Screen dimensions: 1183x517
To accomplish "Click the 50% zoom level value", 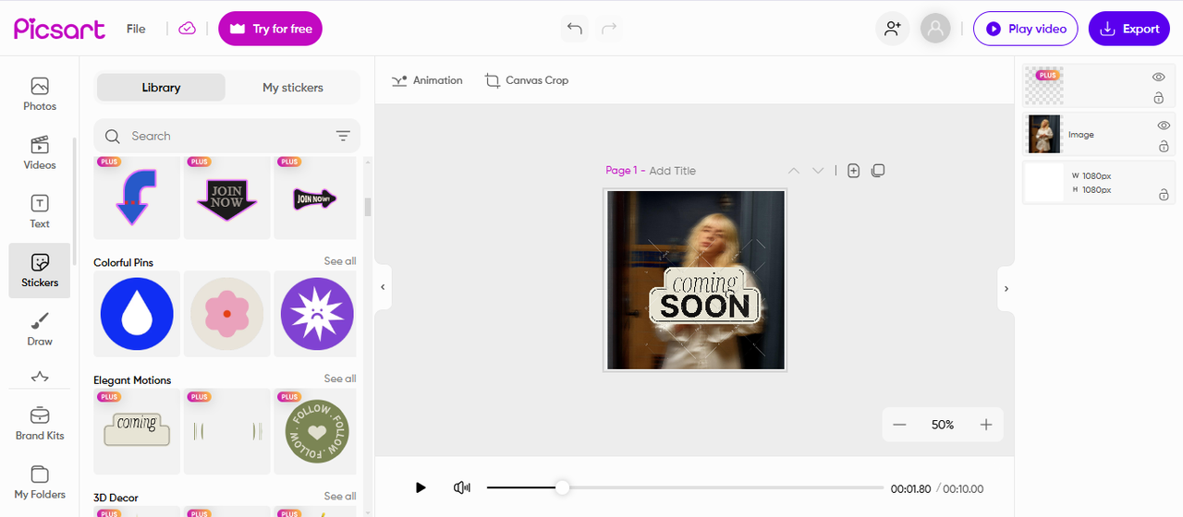I will point(943,425).
